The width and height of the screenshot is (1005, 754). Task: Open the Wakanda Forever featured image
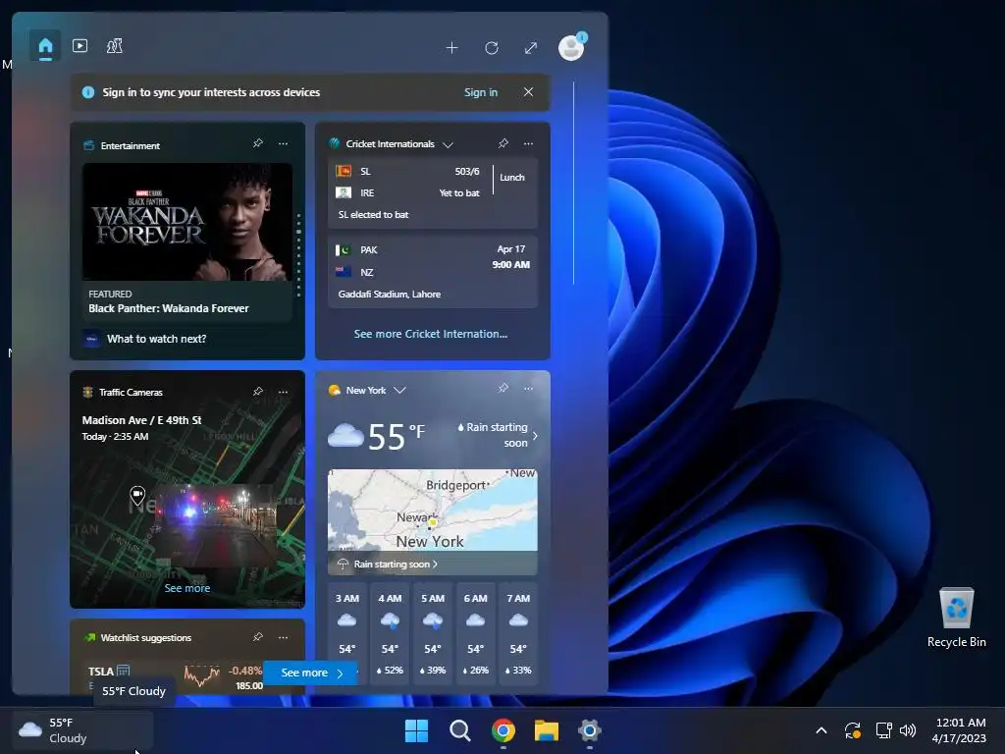point(187,222)
